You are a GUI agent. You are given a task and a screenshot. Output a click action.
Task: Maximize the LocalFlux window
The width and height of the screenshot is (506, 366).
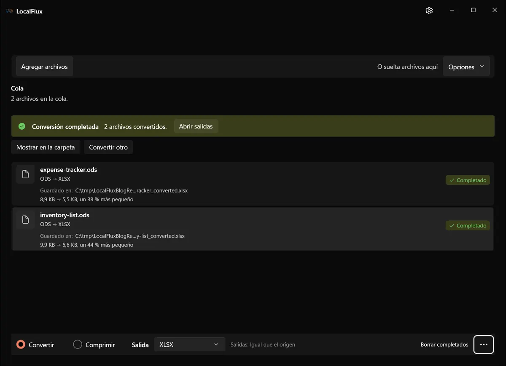coord(473,11)
